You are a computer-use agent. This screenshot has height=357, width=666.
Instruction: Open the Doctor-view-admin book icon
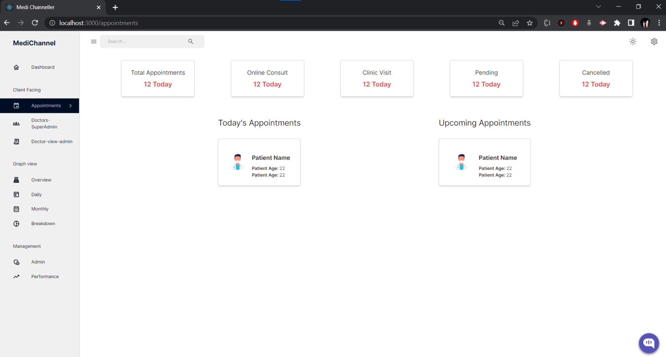[16, 141]
